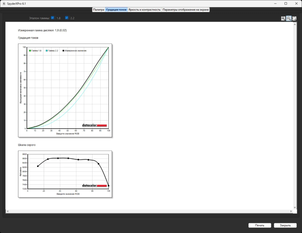Viewport: 302px width, 233px height.
Task: Click the scroll up arrow of report
Action: point(295,24)
